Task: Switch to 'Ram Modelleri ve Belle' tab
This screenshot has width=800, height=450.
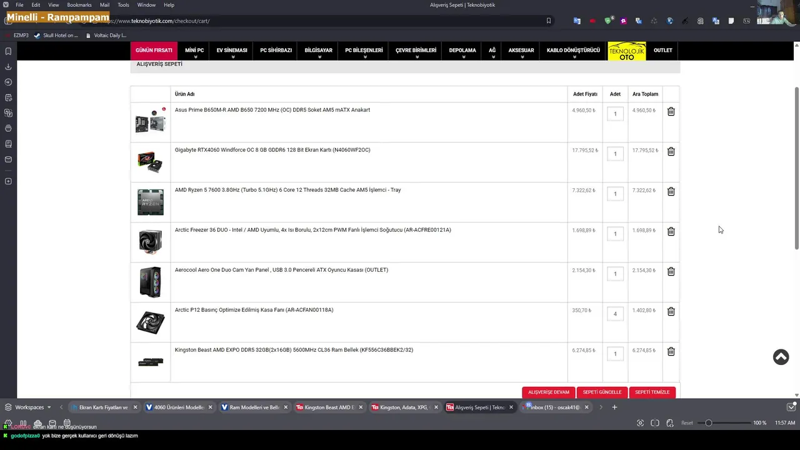Action: pyautogui.click(x=254, y=407)
